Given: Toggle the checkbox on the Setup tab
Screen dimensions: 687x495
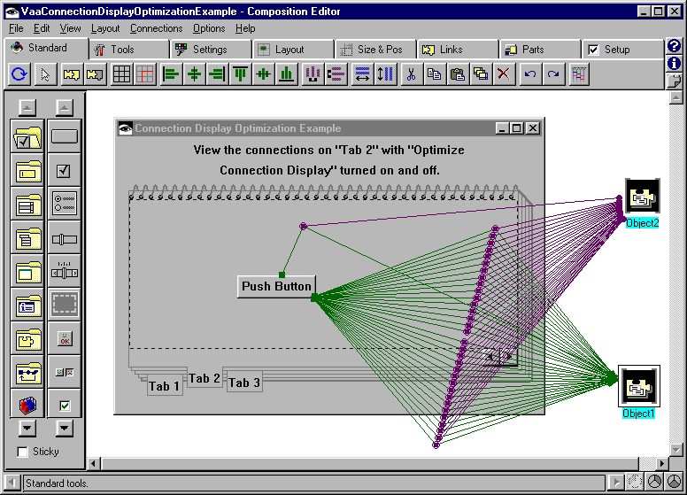Looking at the screenshot, I should coord(593,50).
